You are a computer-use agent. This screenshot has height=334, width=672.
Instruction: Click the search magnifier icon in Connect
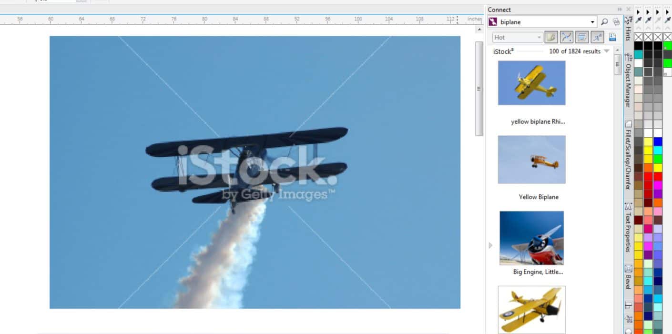pyautogui.click(x=604, y=22)
